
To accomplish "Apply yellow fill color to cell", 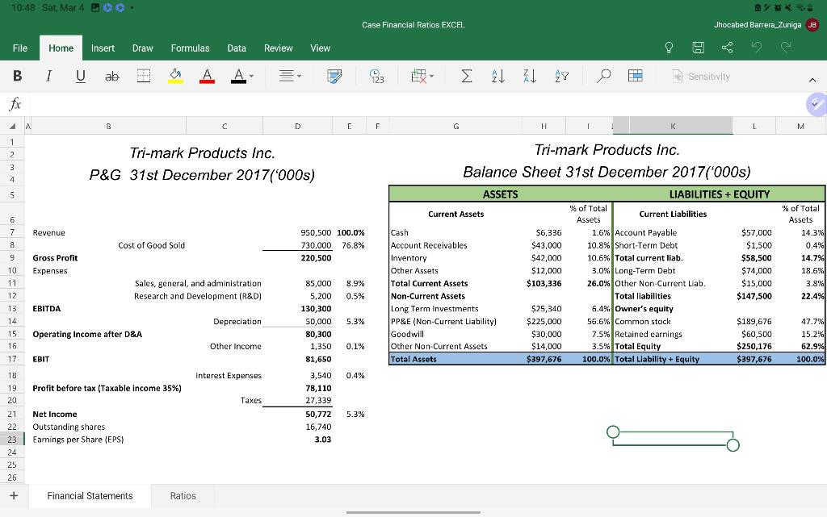I will [x=175, y=77].
